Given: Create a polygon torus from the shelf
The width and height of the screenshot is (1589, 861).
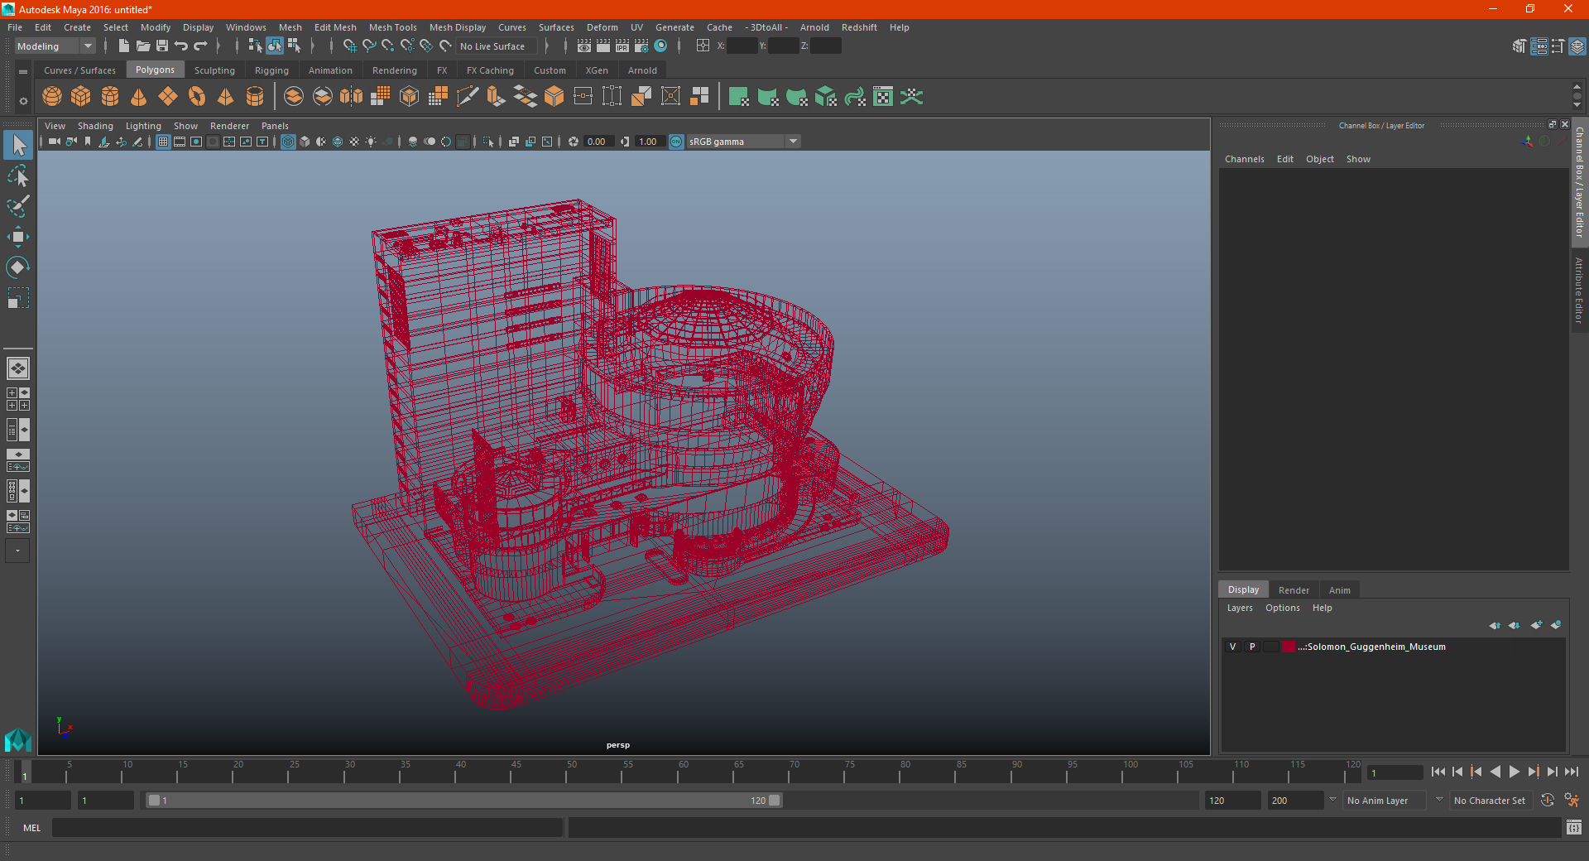Looking at the screenshot, I should (197, 97).
